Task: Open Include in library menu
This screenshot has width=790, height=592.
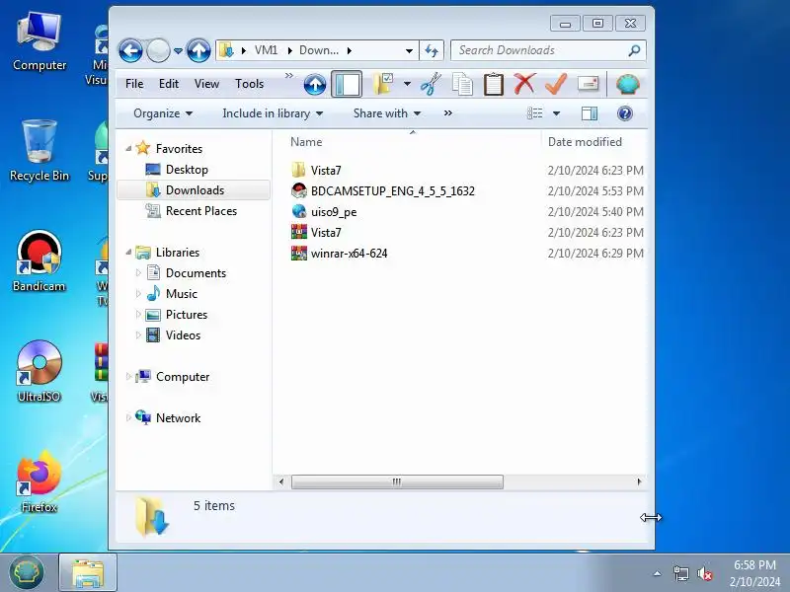Action: click(273, 113)
